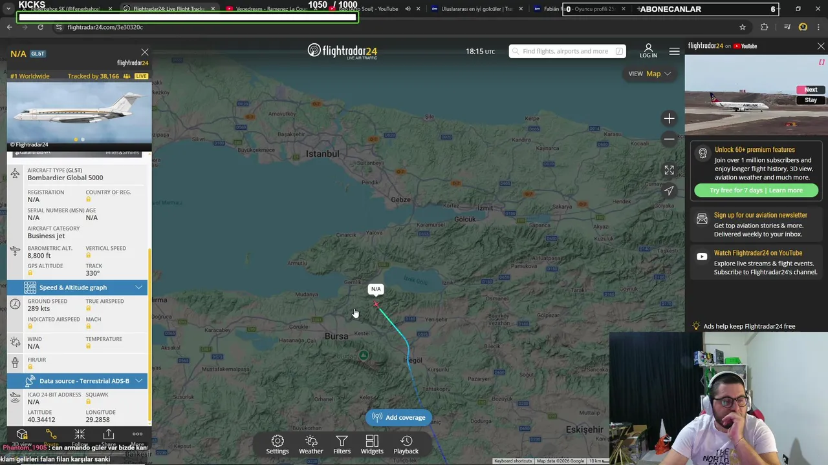Viewport: 828px width, 465px height.
Task: Click the Latitude value 40.34412
Action: pos(41,420)
